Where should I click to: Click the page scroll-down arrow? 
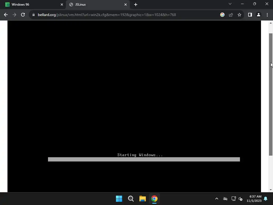(x=271, y=190)
